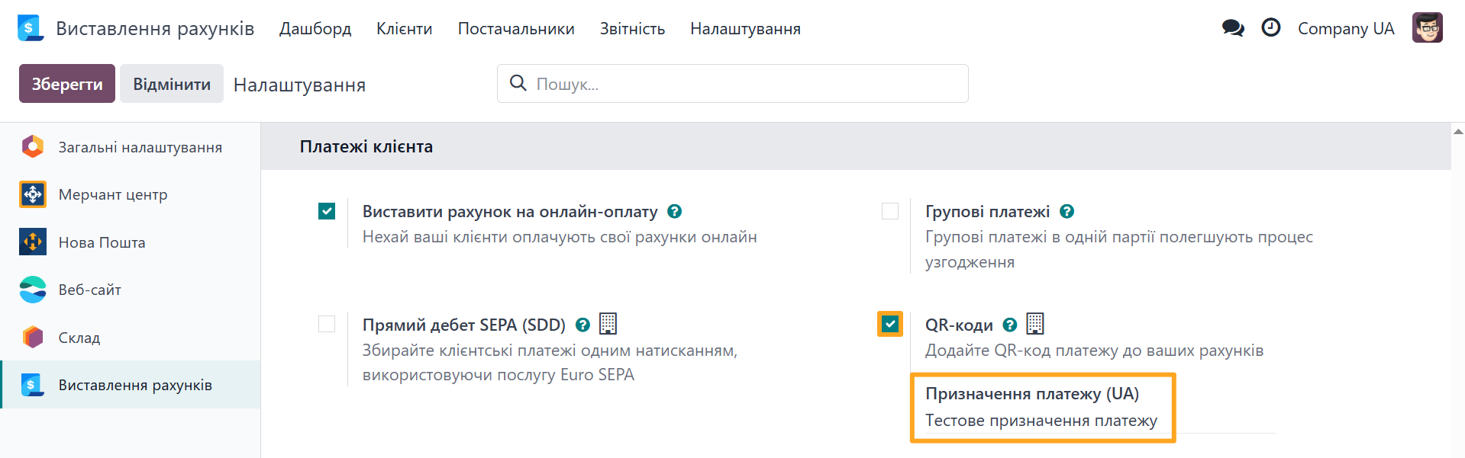The height and width of the screenshot is (458, 1465).
Task: Click the Веб-сайт sidebar icon
Action: [x=33, y=290]
